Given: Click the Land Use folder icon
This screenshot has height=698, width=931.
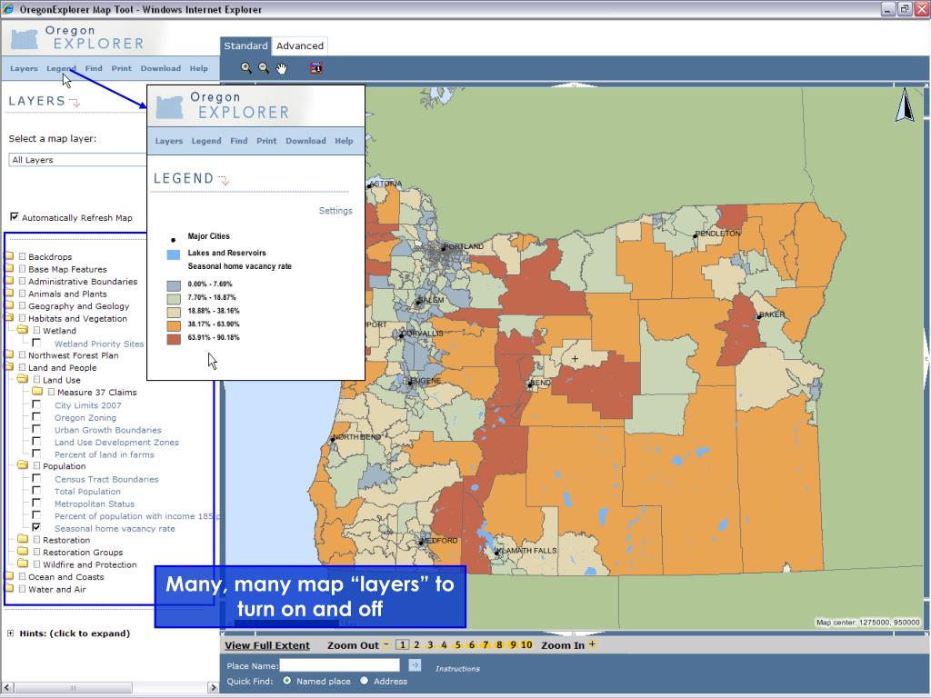Looking at the screenshot, I should tap(23, 379).
